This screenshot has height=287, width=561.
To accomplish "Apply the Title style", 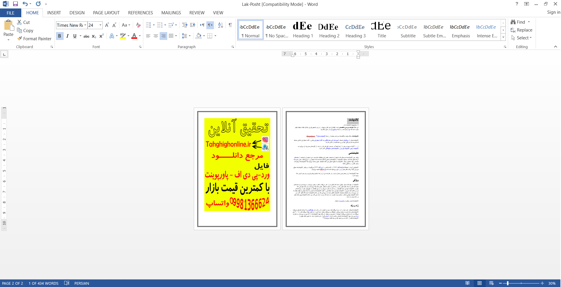I will (x=382, y=29).
